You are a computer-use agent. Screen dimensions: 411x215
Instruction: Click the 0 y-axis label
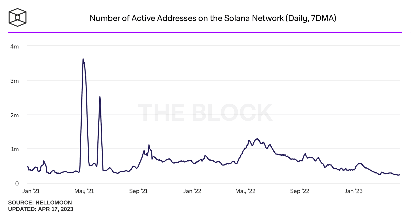[17, 184]
